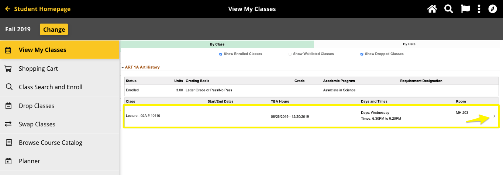Open class details via right chevron arrow

point(494,116)
